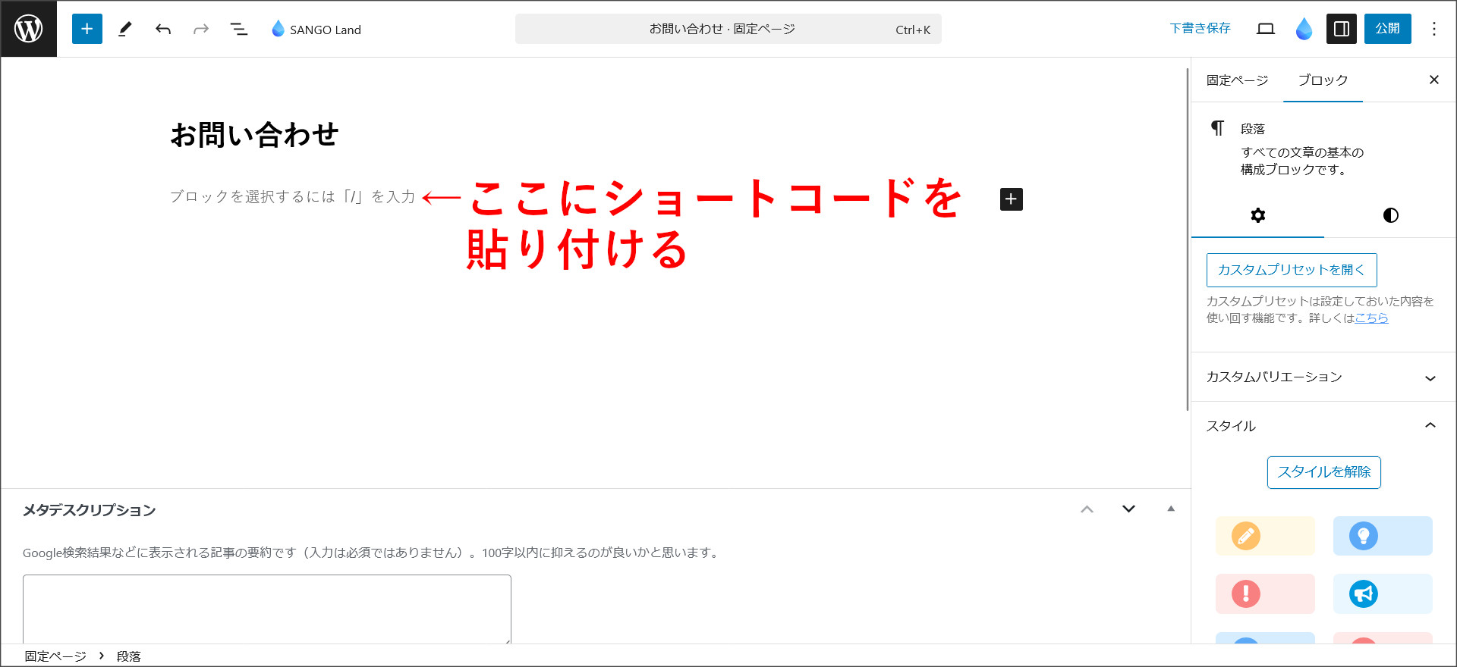Click the laptop preview icon
The height and width of the screenshot is (667, 1457).
pos(1265,29)
